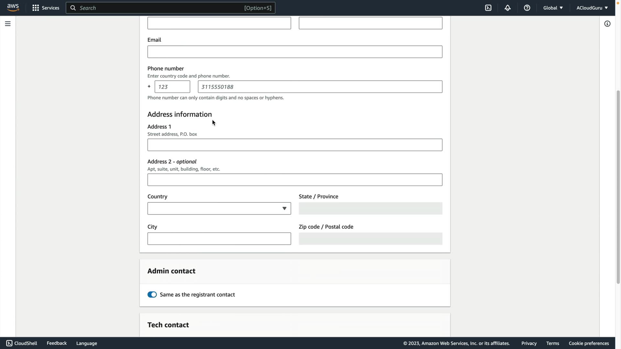
Task: Open the ACloudGuru account menu
Action: 592,8
